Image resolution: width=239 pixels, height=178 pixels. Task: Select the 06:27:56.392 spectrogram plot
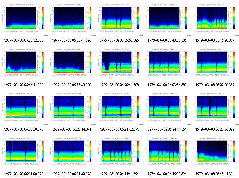tap(215, 108)
